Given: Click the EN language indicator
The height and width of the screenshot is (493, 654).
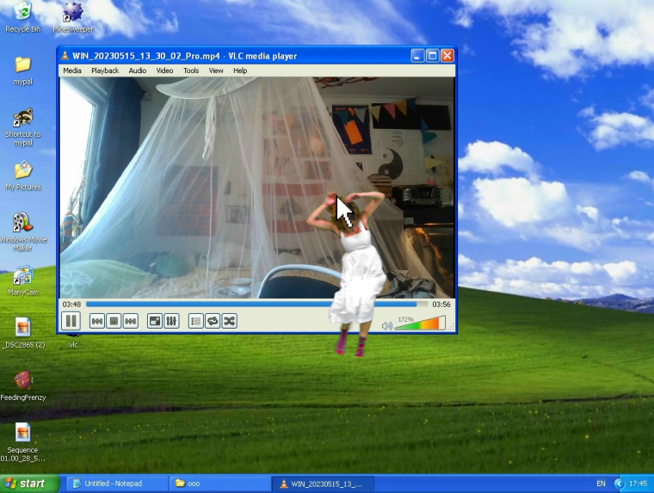Looking at the screenshot, I should tap(601, 484).
